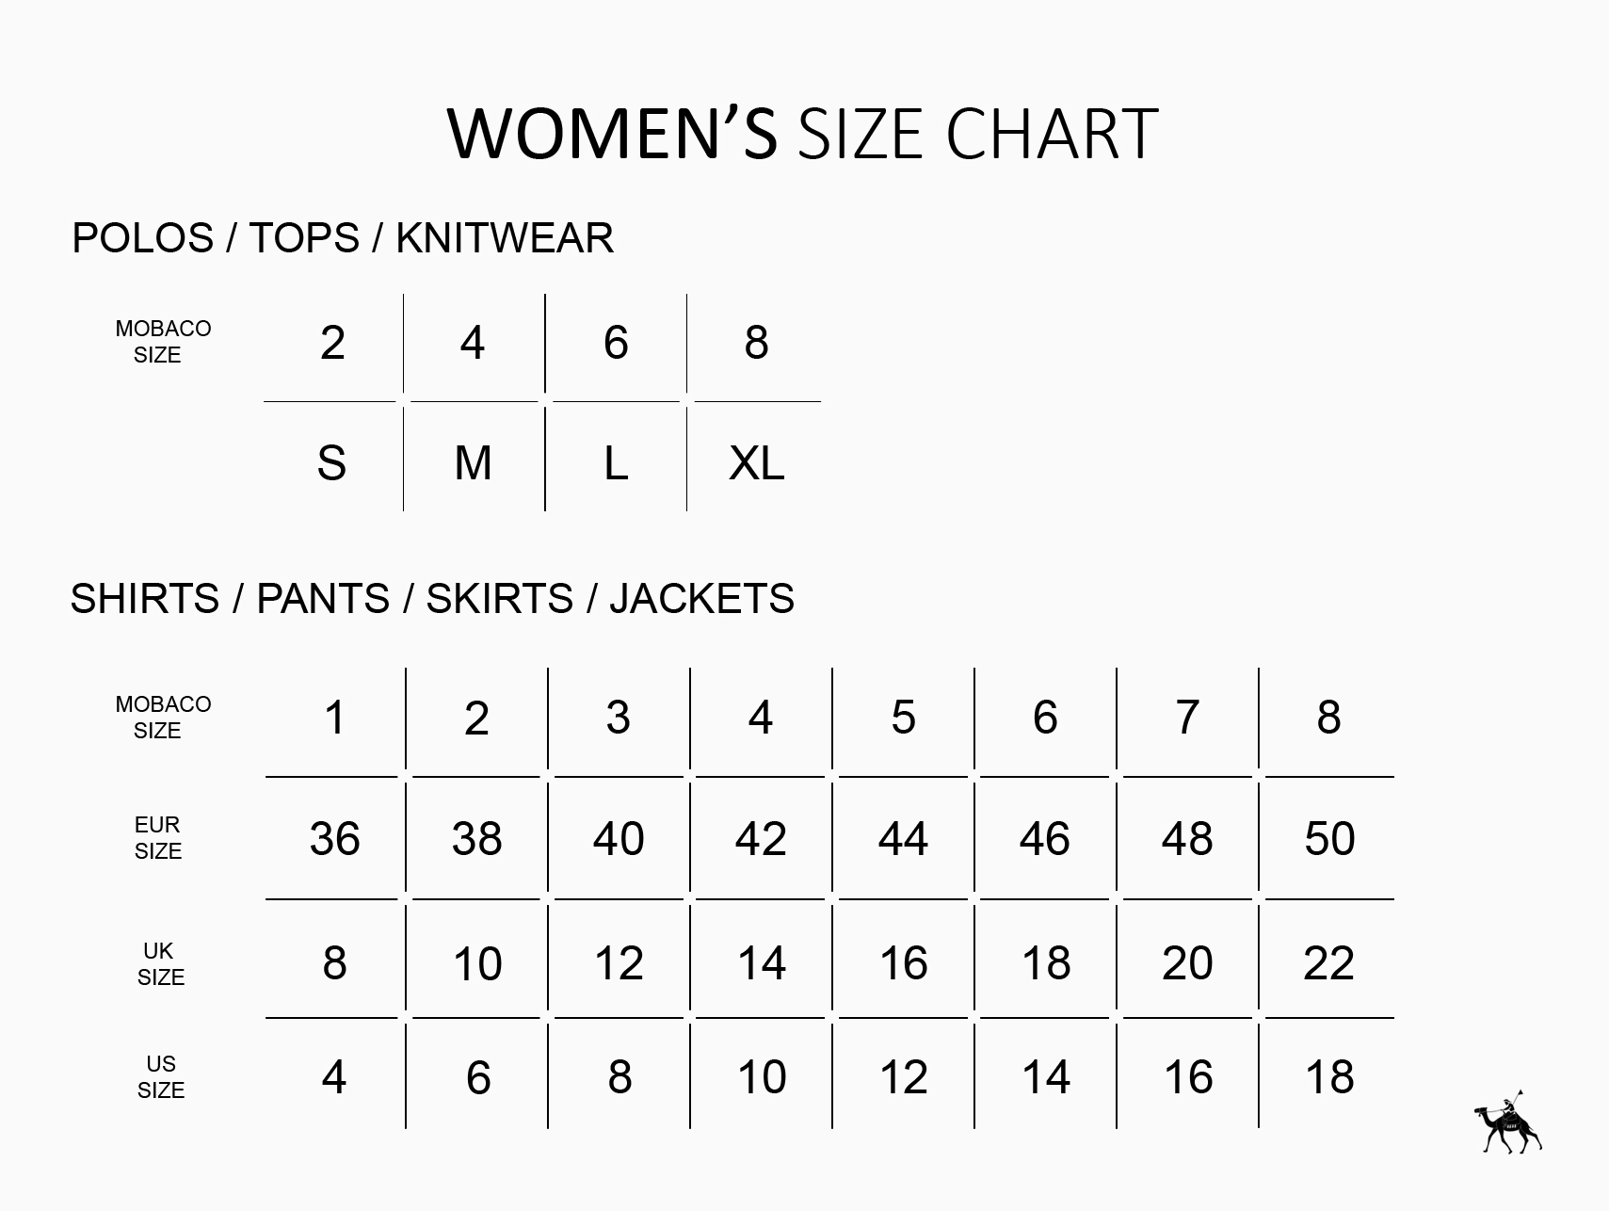Click the US SIZE row label

pyautogui.click(x=161, y=1077)
